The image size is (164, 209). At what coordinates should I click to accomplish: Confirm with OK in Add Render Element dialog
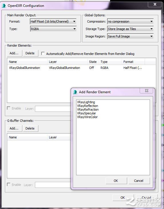[x=116, y=181]
